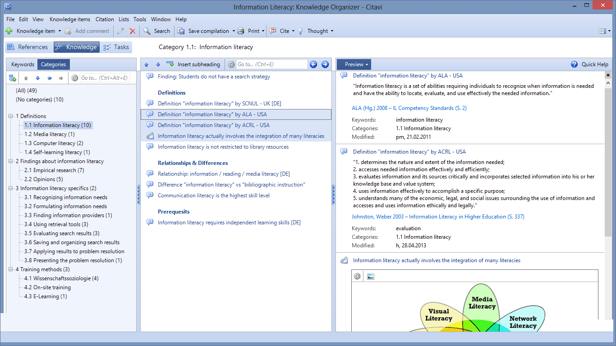The width and height of the screenshot is (616, 346).
Task: Click the Go to (Ctrl+Alt+E) category field
Action: coord(105,78)
